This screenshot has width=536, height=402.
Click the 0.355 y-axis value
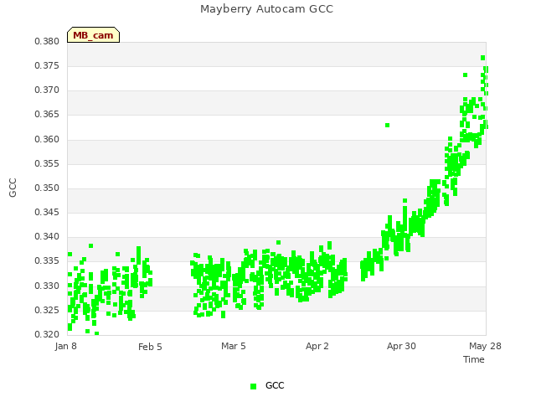click(x=47, y=164)
